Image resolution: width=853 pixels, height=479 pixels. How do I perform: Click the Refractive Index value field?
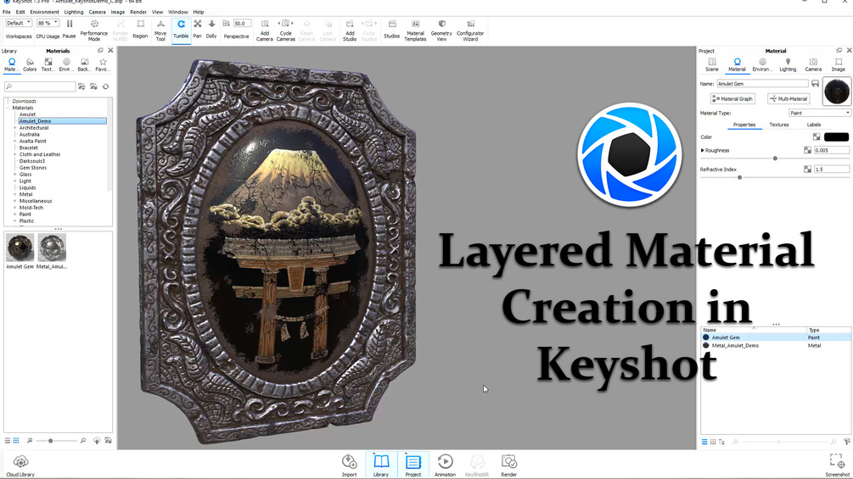831,170
